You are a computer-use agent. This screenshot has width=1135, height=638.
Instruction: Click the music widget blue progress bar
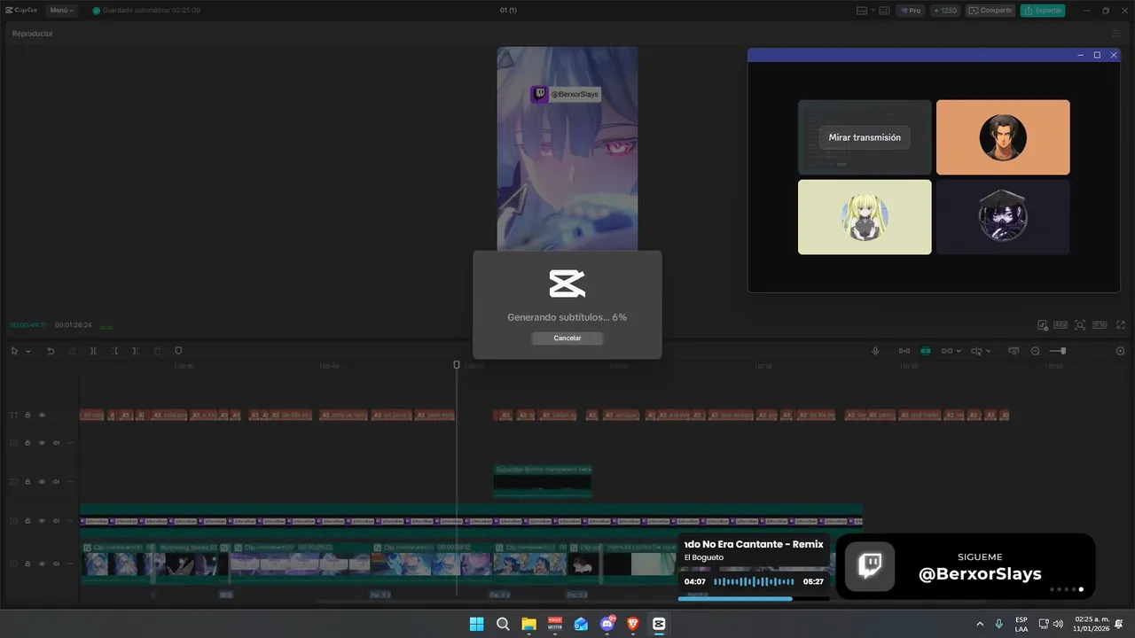(x=754, y=598)
